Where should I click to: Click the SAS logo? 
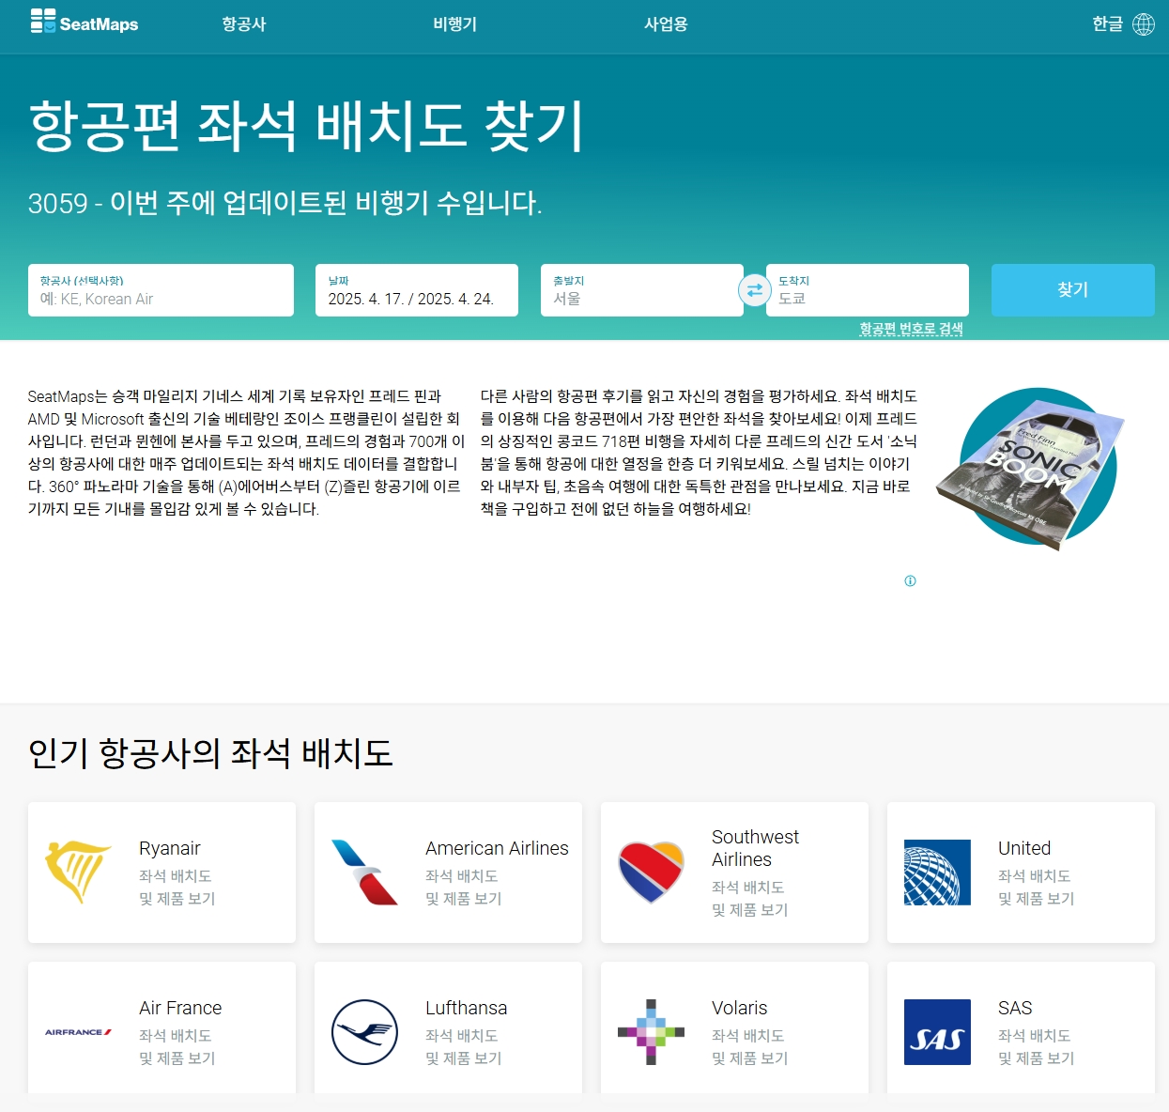[x=936, y=1031]
